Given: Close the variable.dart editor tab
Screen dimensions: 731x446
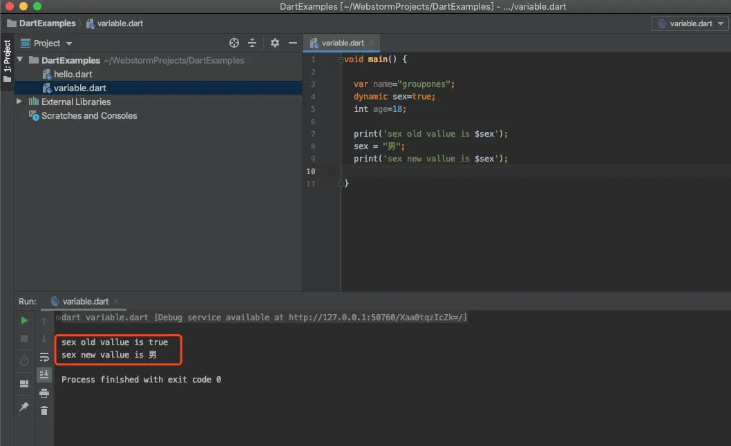Looking at the screenshot, I should point(372,43).
